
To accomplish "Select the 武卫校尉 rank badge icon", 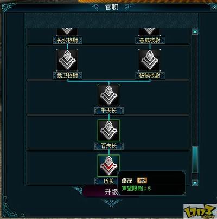I will 67,60.
